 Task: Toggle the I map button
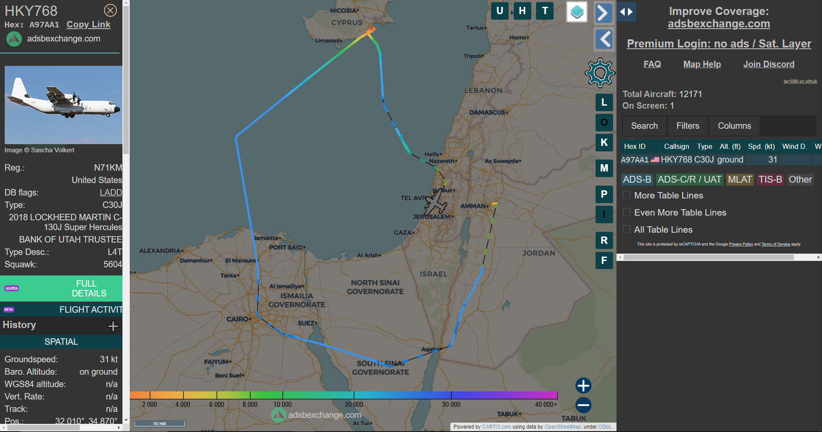[x=604, y=215]
